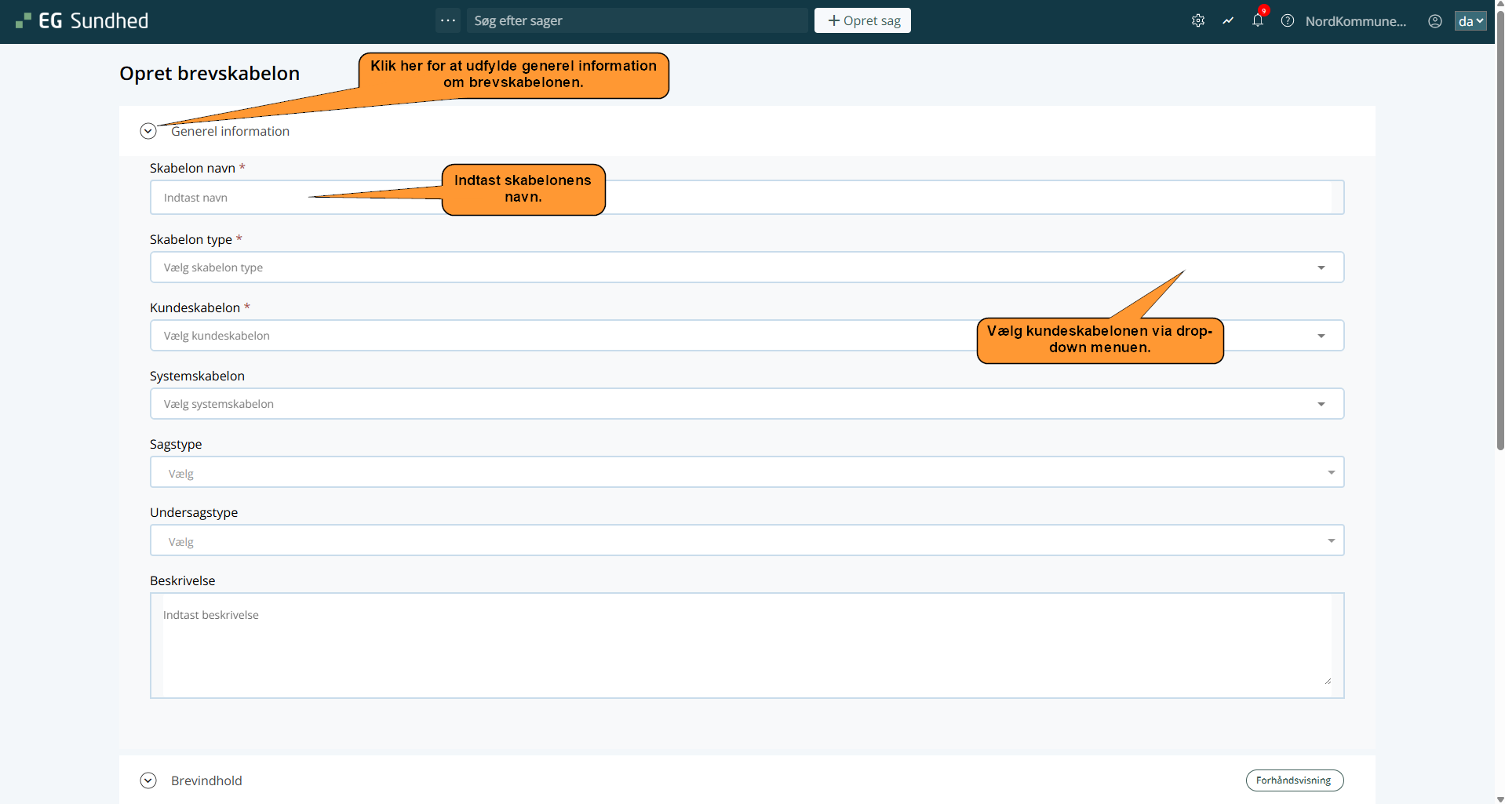Click into the Beskrivelse text area
The height and width of the screenshot is (804, 1505).
[745, 646]
